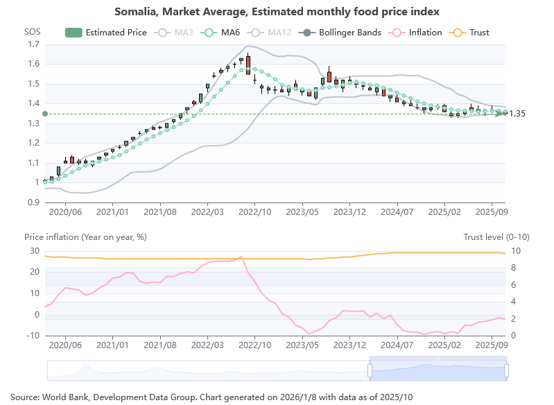Click the orange Trust legend icon

[458, 33]
